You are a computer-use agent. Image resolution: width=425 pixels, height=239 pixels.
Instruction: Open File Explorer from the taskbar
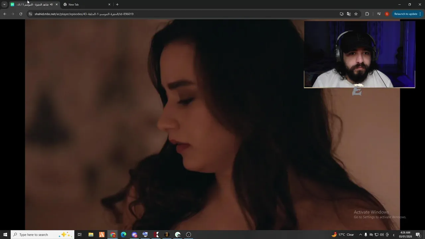[x=91, y=235]
